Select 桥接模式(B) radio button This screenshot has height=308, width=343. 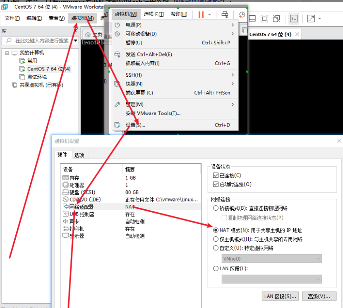(x=216, y=208)
